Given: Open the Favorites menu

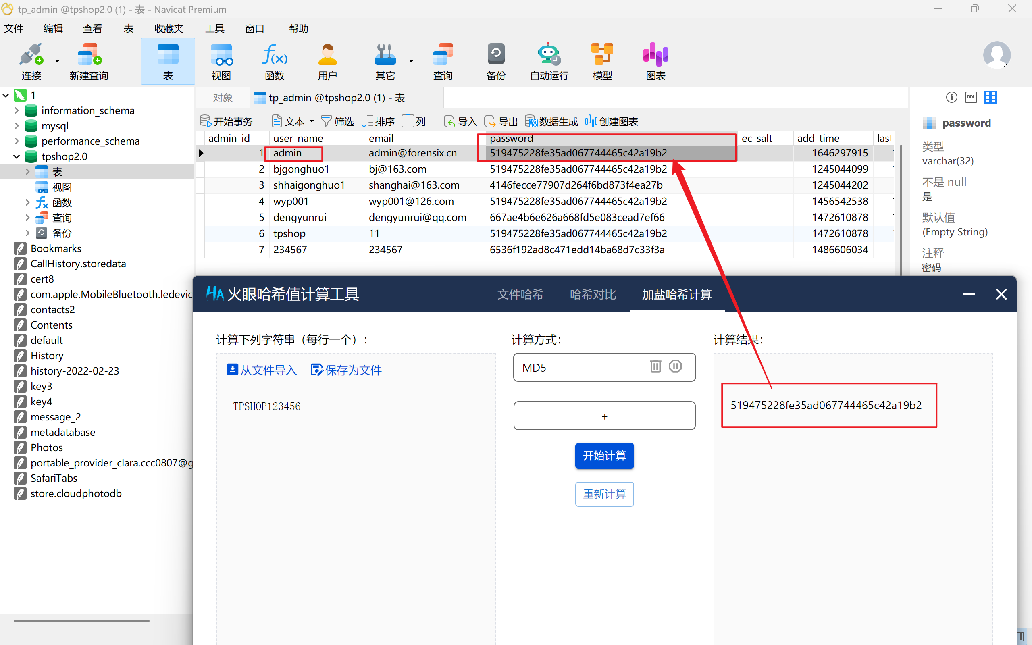Looking at the screenshot, I should (169, 29).
